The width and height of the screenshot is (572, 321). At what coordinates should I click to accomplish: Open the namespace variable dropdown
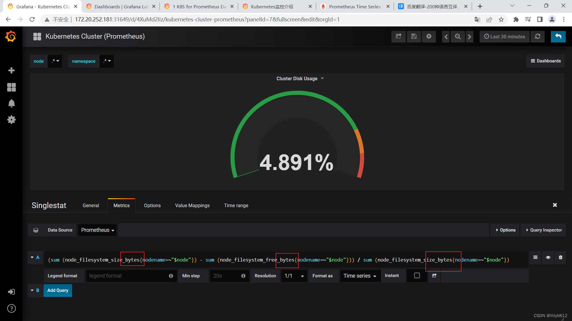tap(107, 61)
